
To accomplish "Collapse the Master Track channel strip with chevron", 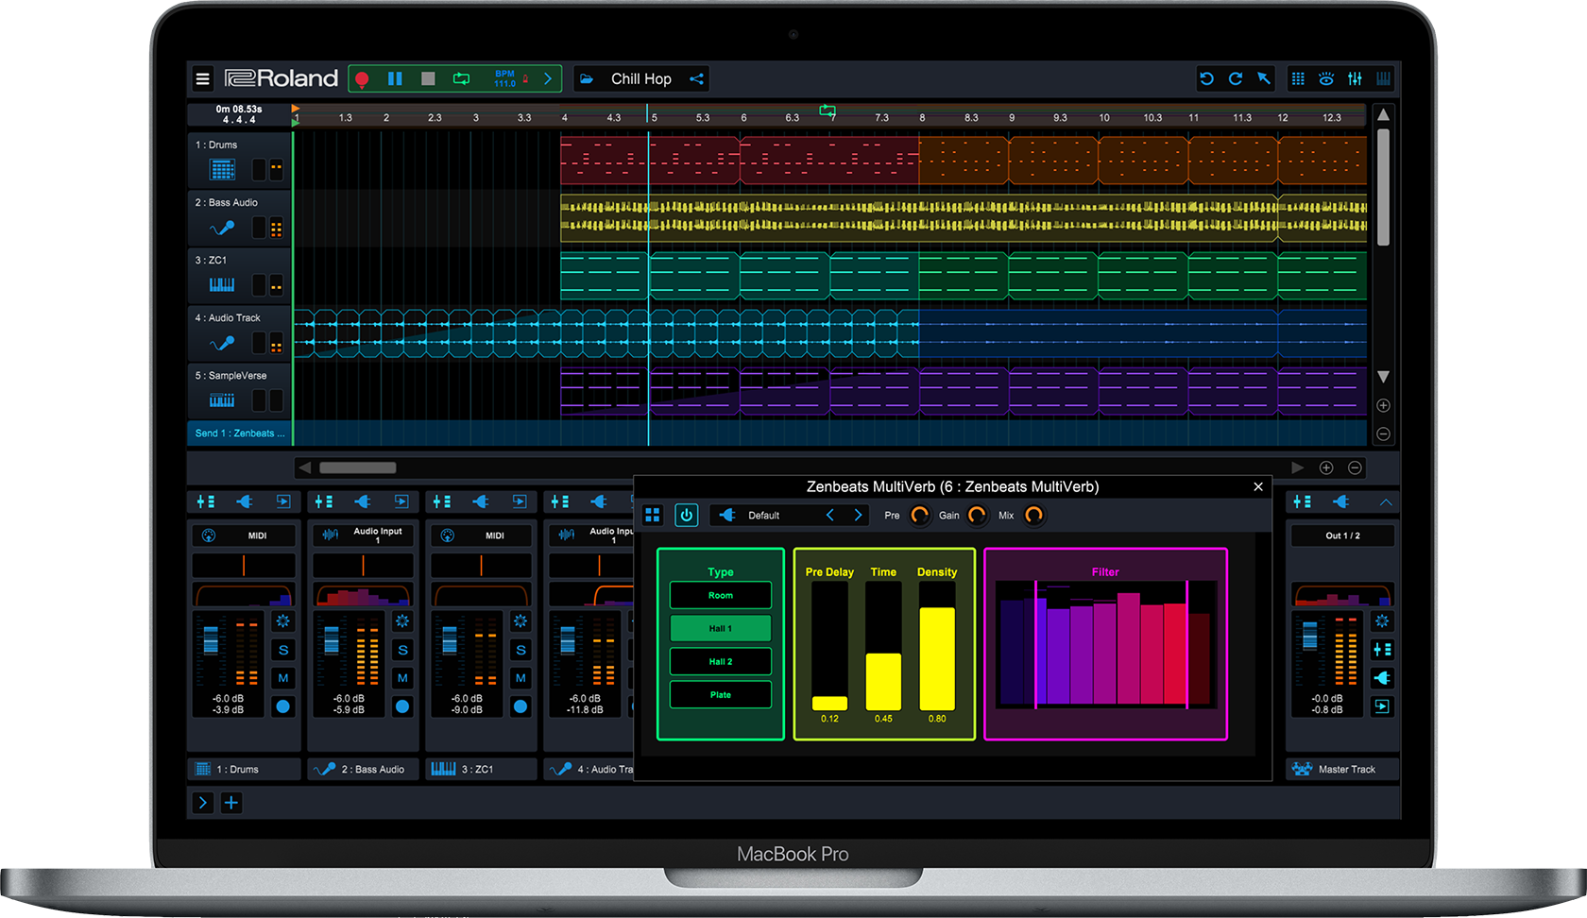I will pyautogui.click(x=1383, y=501).
